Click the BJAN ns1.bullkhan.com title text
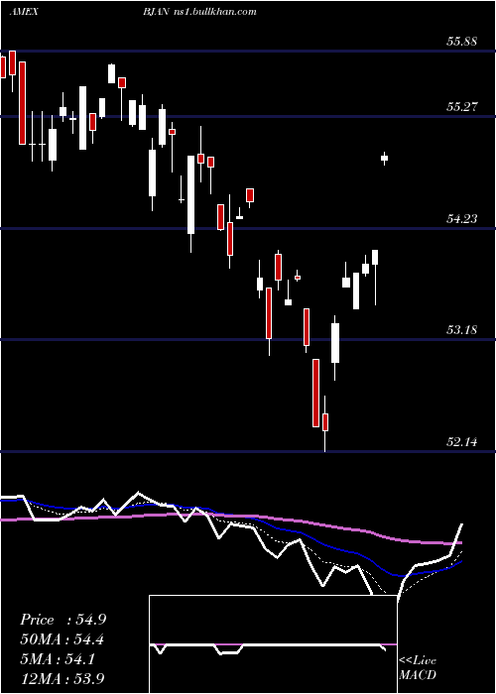This screenshot has width=496, height=694. [x=199, y=12]
